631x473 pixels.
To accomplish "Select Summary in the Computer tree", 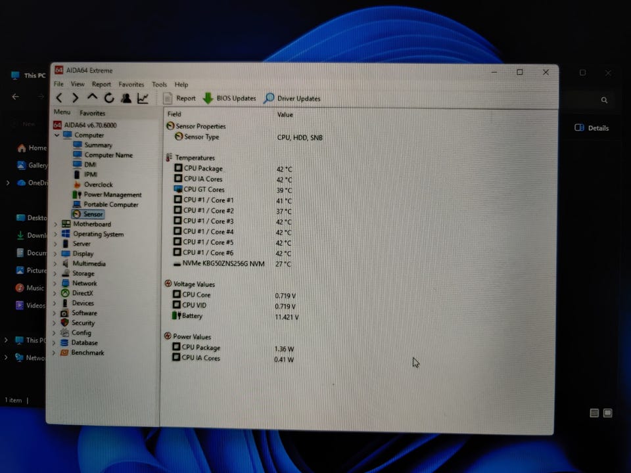I will coord(93,145).
